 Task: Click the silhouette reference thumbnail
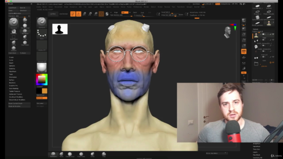click(60, 29)
